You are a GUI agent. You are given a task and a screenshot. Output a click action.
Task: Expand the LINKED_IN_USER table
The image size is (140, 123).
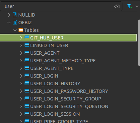21,45
